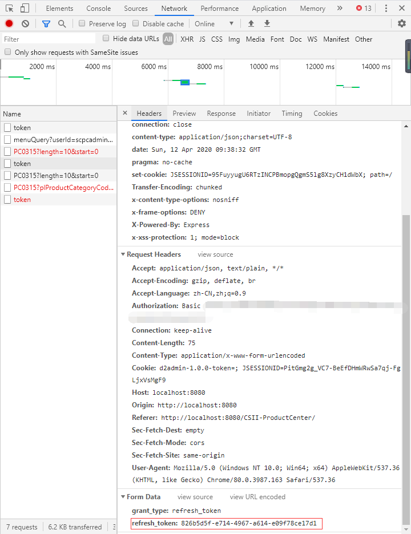Click the grant_type refresh_token entry
Screen dimensions: 411x534
click(176, 511)
